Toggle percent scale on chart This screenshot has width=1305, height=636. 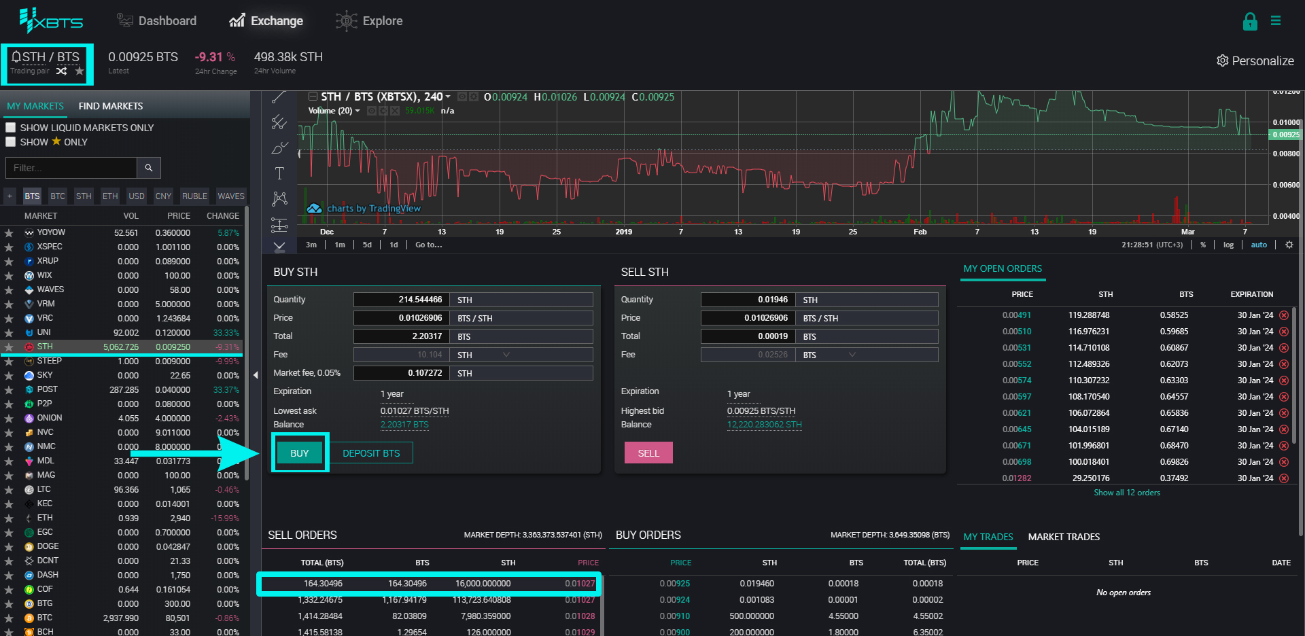click(x=1203, y=245)
